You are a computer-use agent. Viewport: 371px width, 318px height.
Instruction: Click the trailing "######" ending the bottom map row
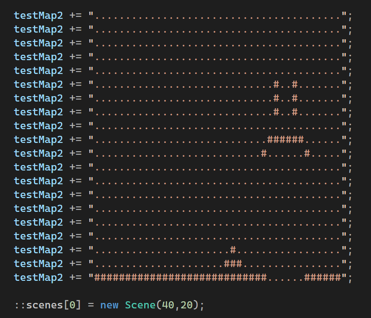323,277
